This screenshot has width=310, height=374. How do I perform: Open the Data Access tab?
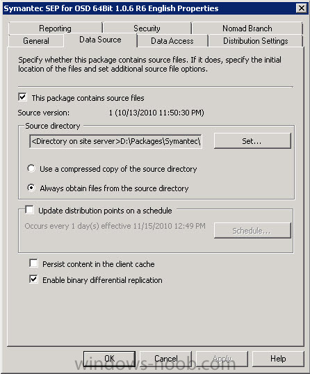tap(172, 41)
